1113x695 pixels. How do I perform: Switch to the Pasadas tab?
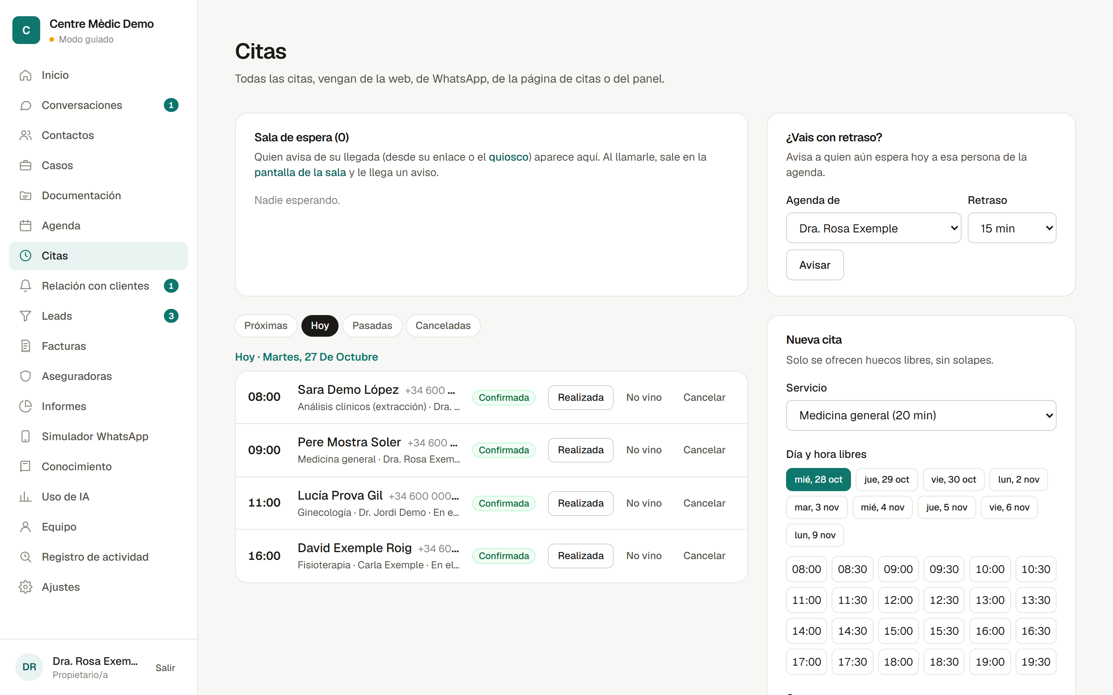pos(372,325)
